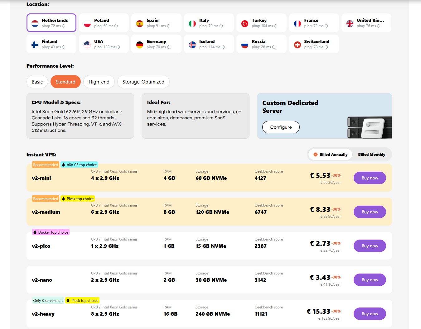The image size is (421, 329).
Task: Click the n8n CE top choice badge
Action: pyautogui.click(x=79, y=165)
